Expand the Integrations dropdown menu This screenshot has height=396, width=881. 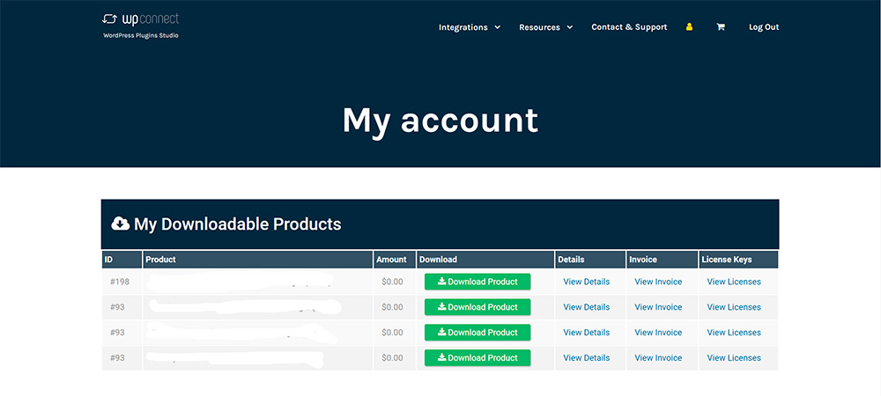(x=470, y=27)
